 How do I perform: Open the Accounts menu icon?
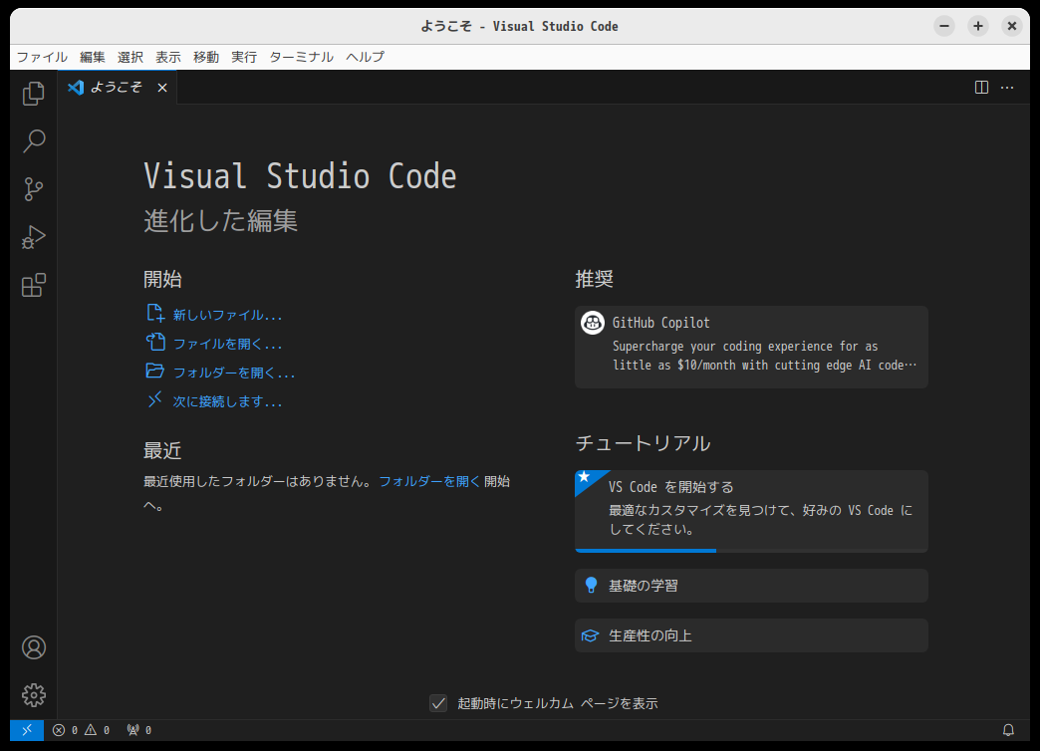(33, 647)
